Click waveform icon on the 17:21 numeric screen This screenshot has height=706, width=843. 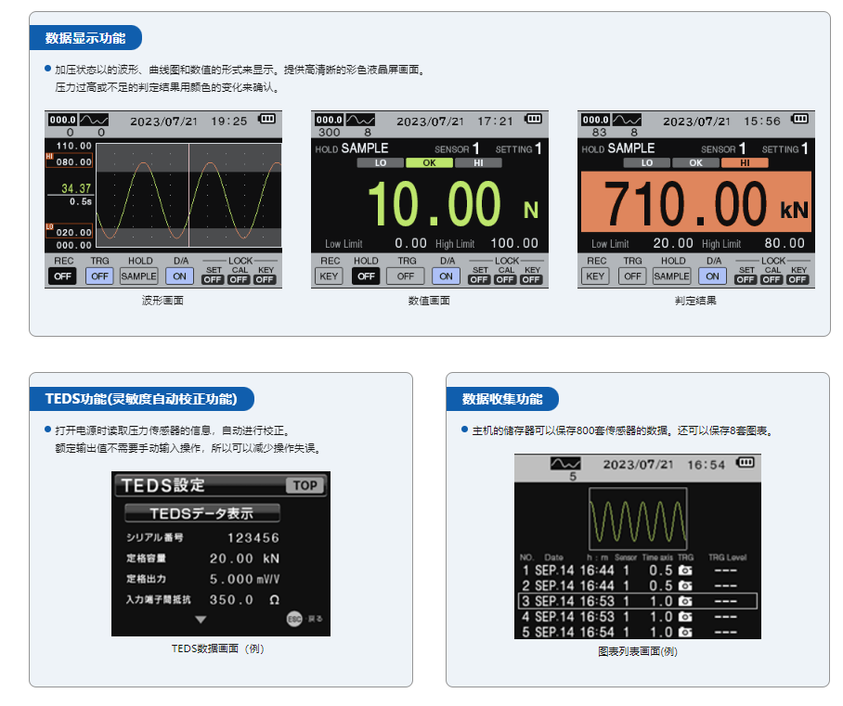tap(360, 120)
